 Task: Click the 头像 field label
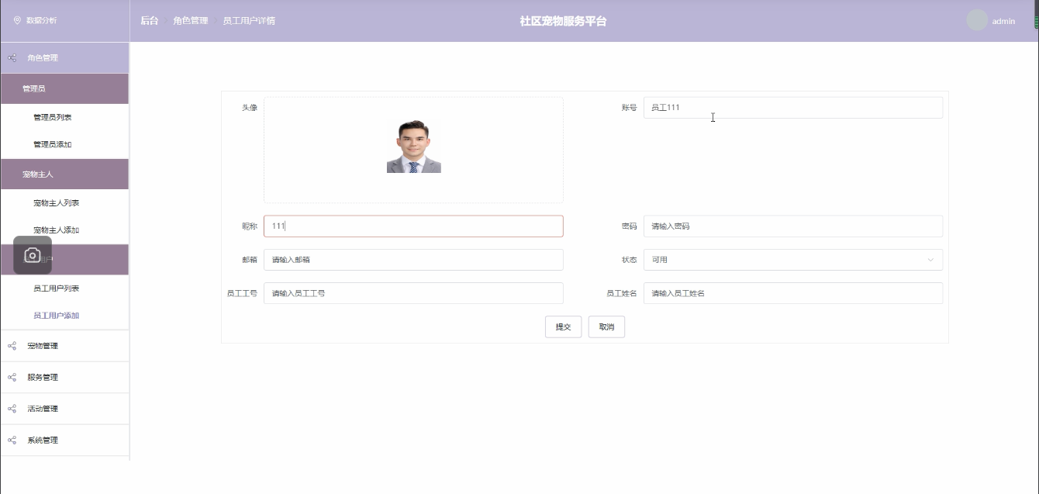pyautogui.click(x=249, y=108)
